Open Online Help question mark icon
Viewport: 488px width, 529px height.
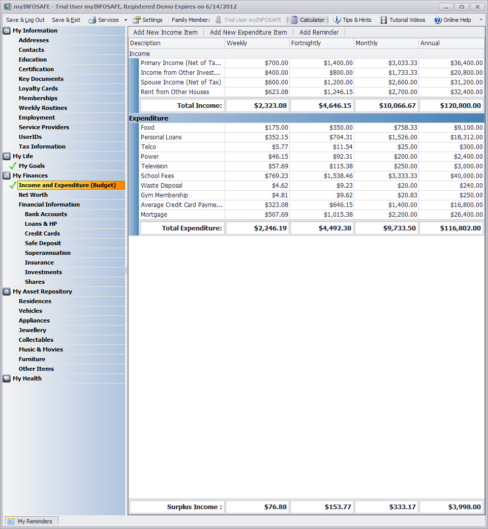point(438,20)
